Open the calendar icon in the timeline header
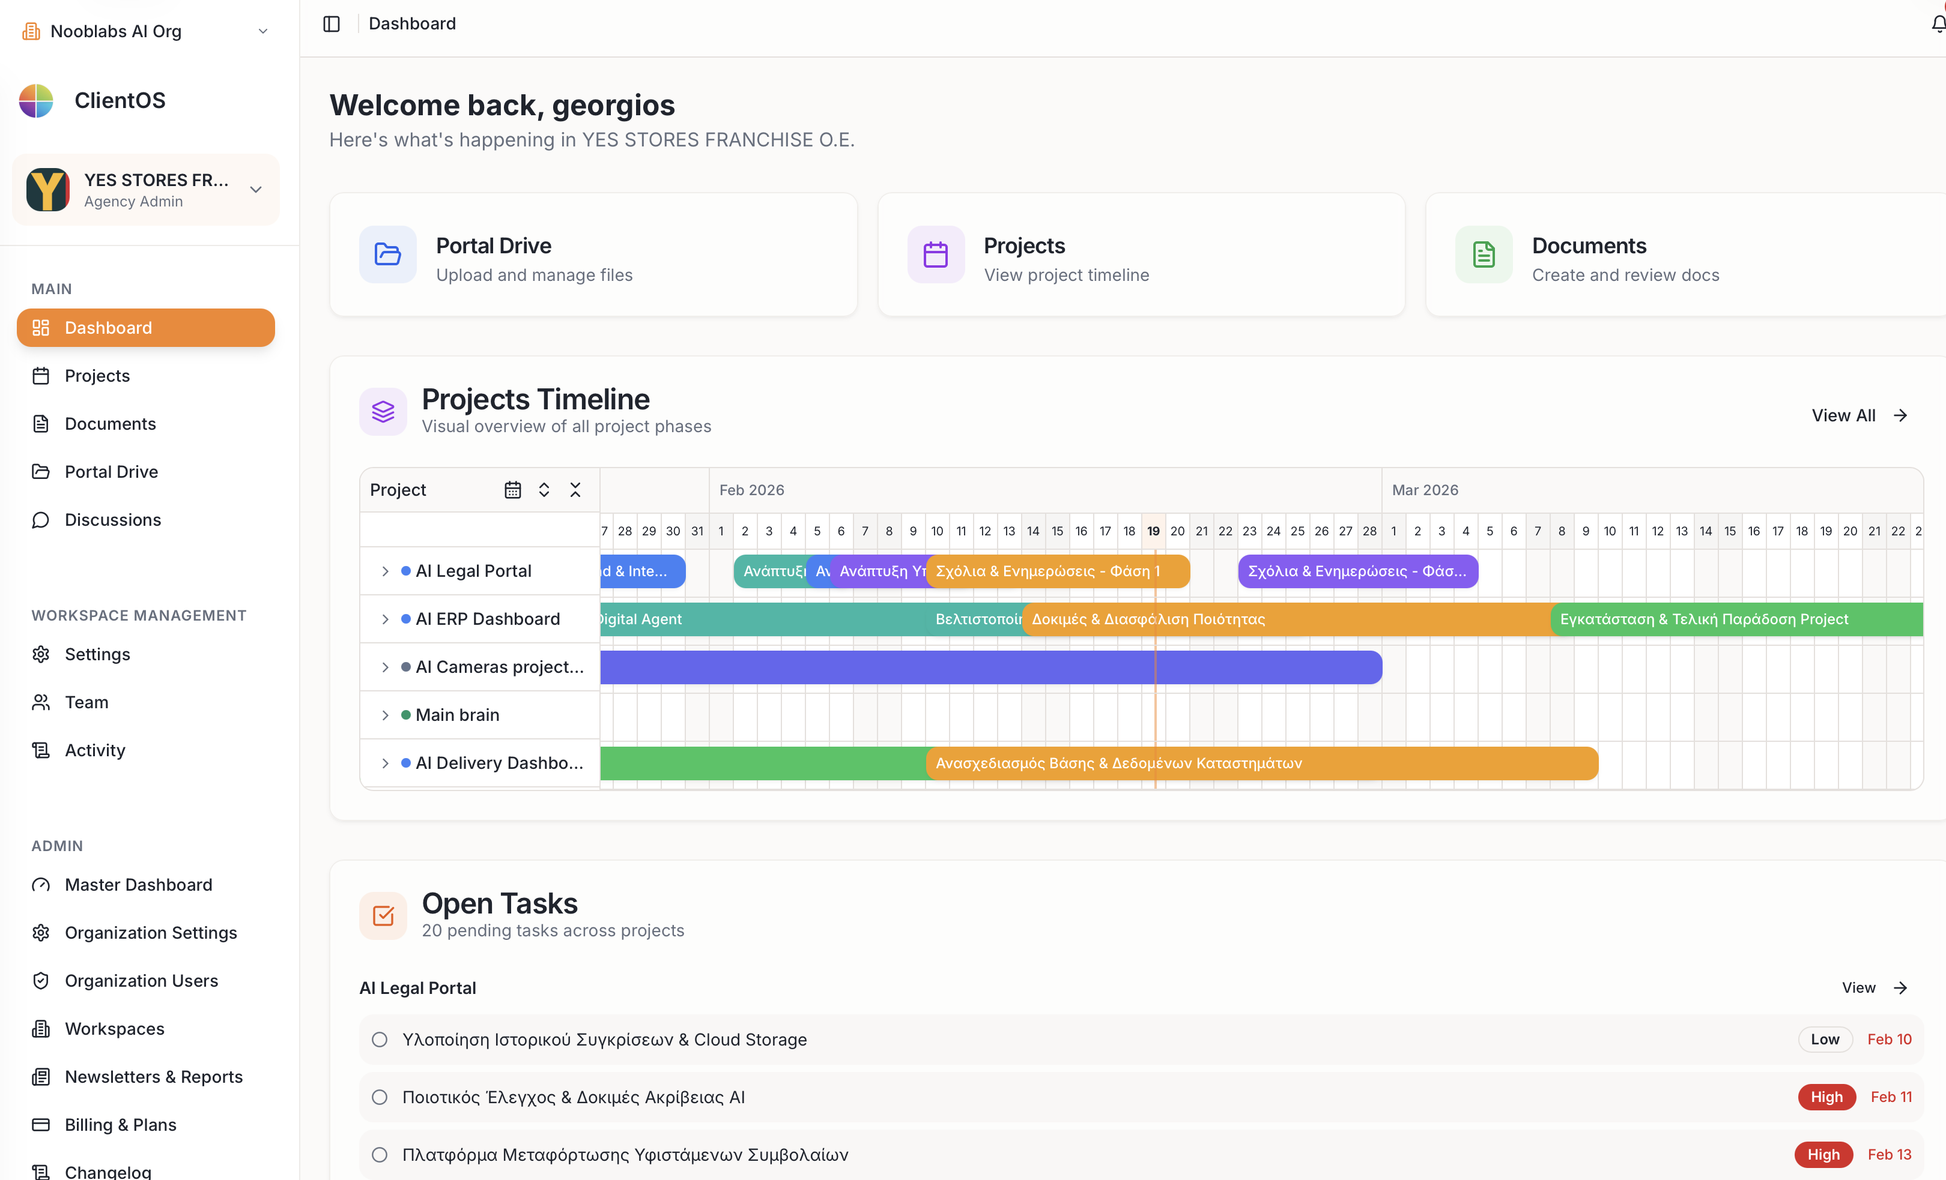This screenshot has height=1180, width=1946. pyautogui.click(x=512, y=489)
